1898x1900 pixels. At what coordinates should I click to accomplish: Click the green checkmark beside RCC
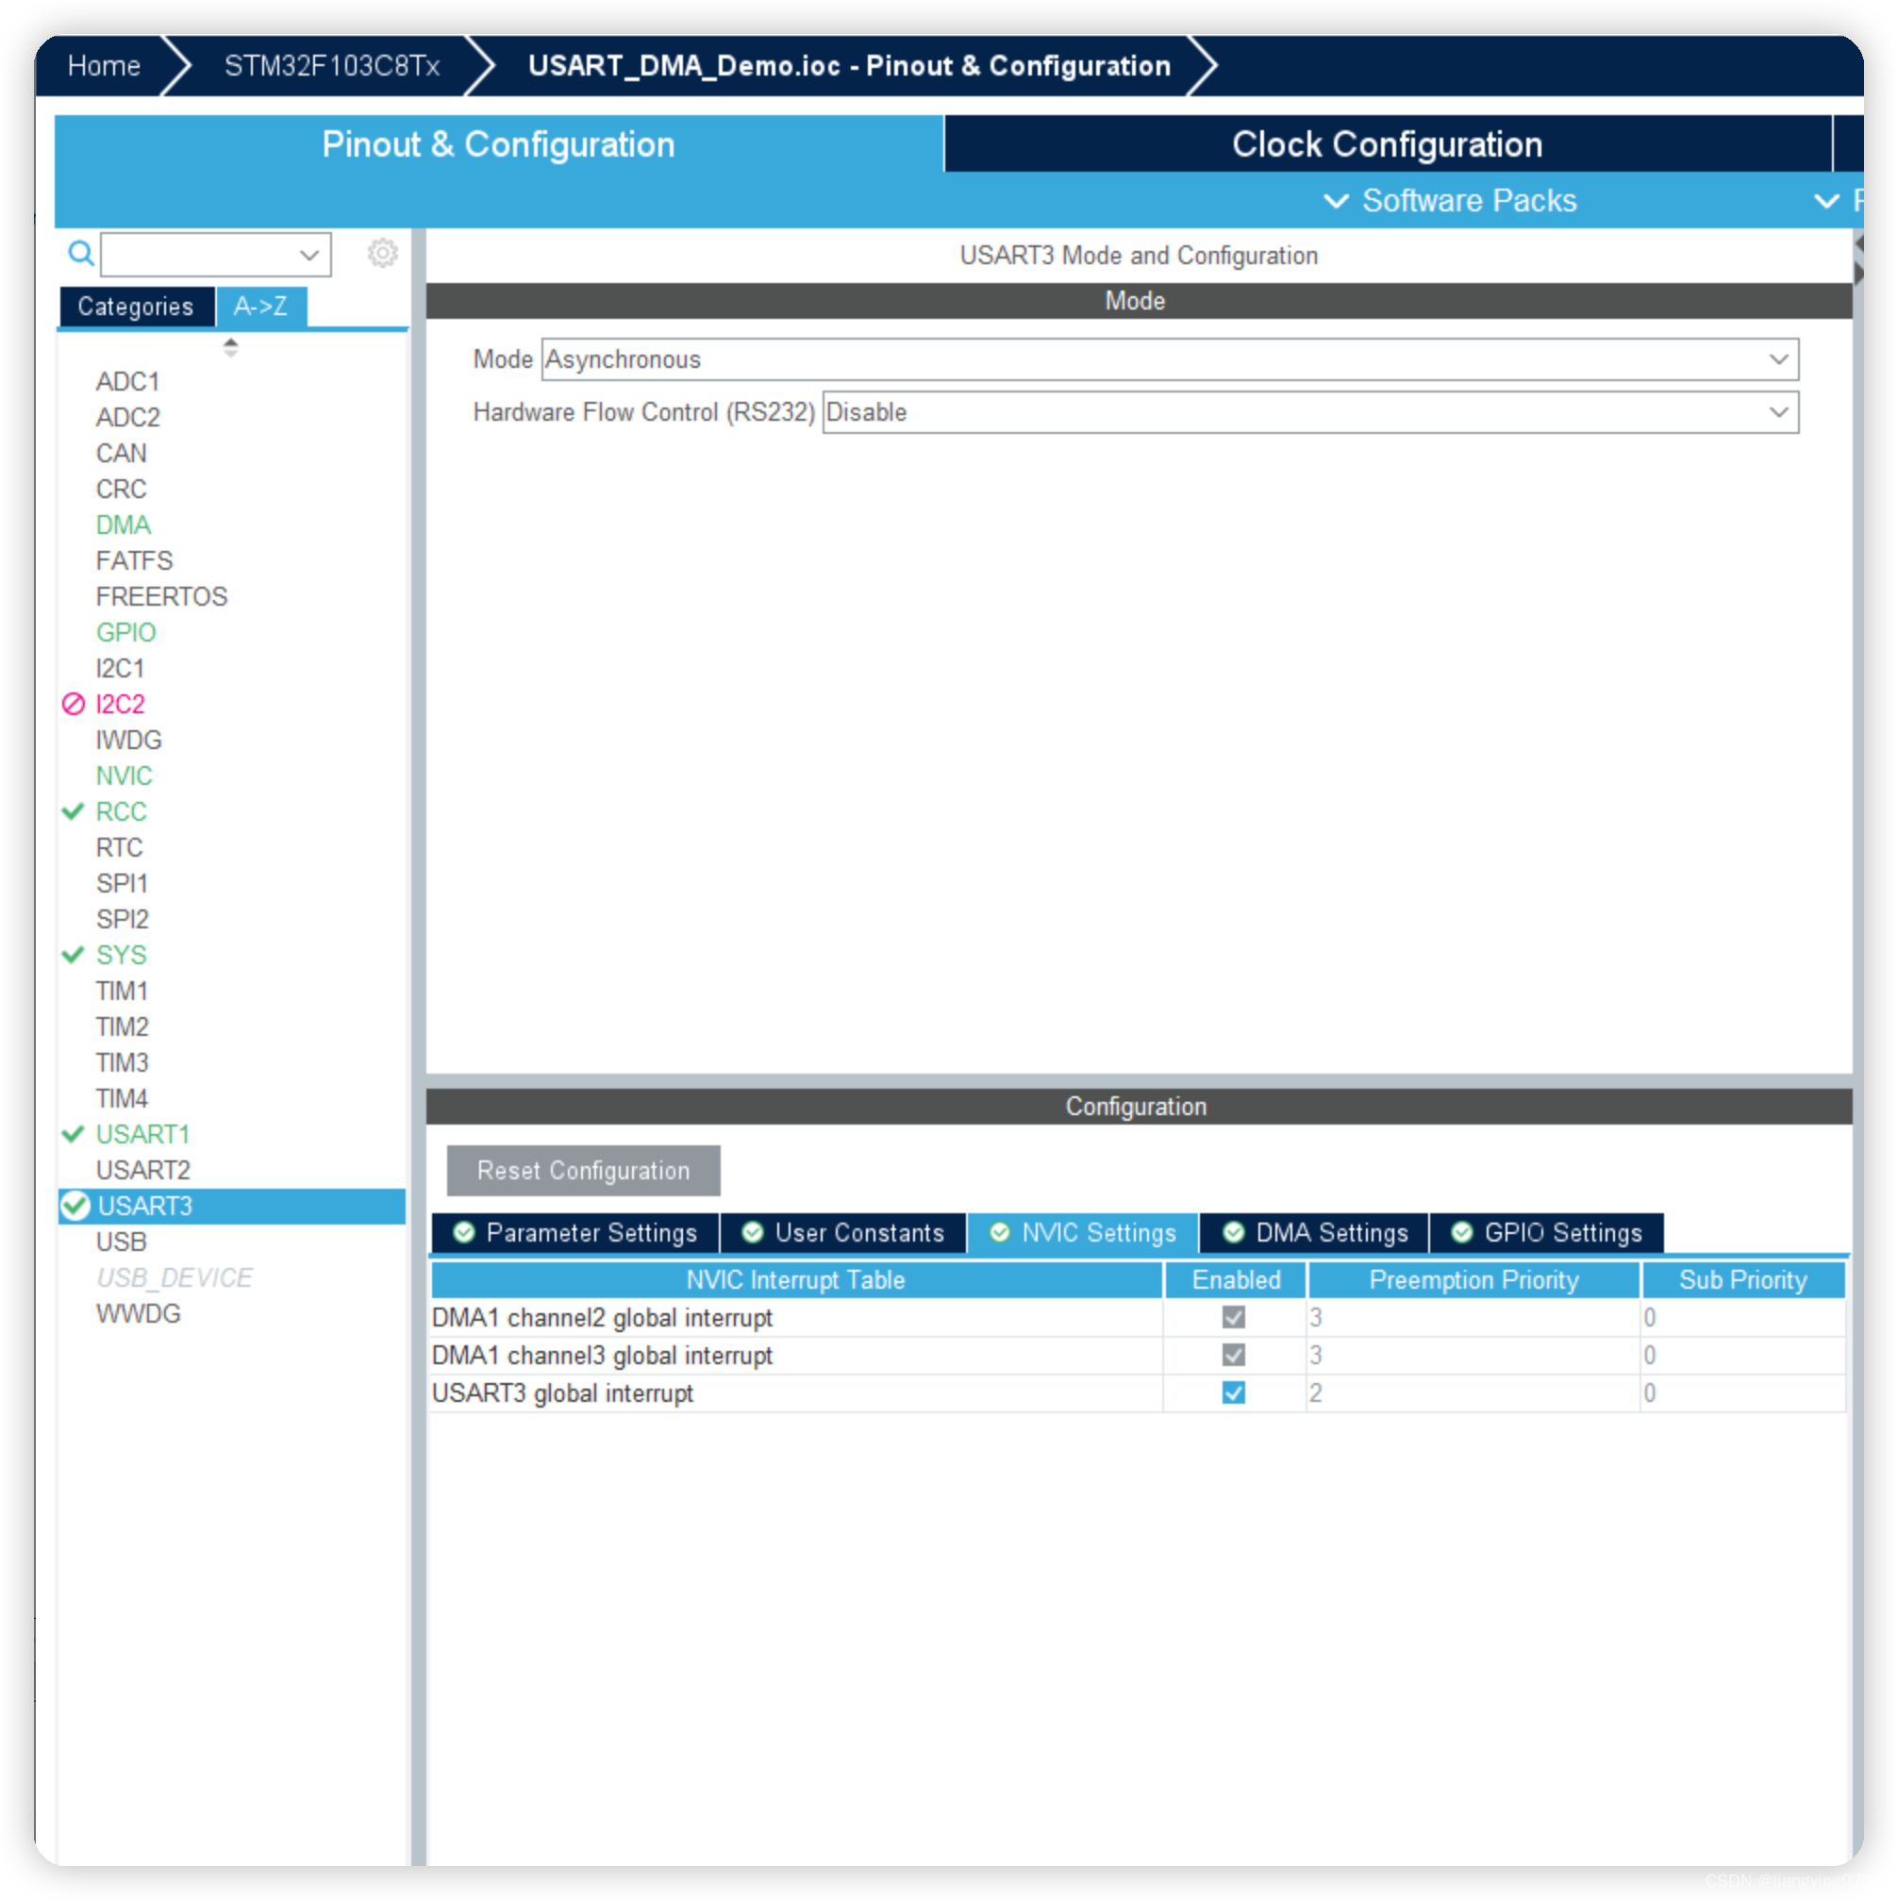coord(74,811)
